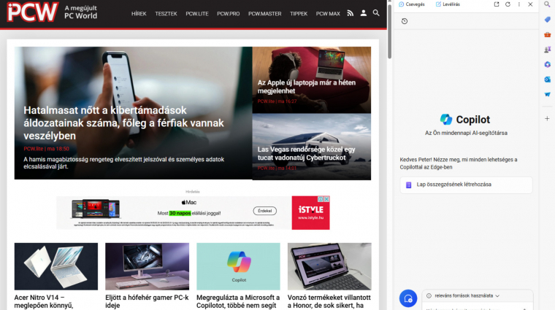Open Edge sidebar Outlook icon
This screenshot has width=555, height=310.
pos(547,80)
